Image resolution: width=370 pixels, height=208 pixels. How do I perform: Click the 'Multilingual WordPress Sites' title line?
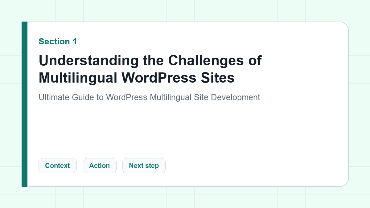(137, 78)
